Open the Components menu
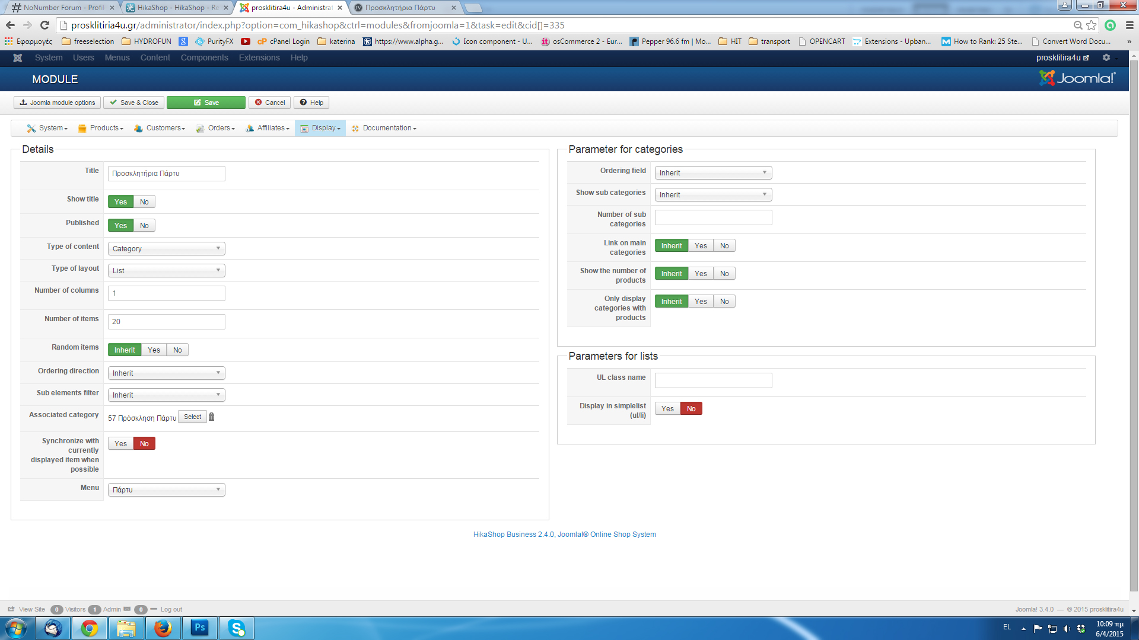The image size is (1139, 640). [x=204, y=57]
